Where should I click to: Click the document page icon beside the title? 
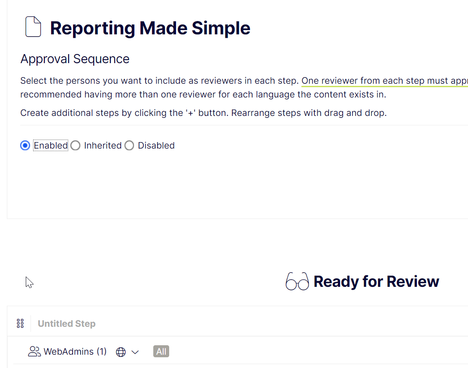pyautogui.click(x=33, y=27)
